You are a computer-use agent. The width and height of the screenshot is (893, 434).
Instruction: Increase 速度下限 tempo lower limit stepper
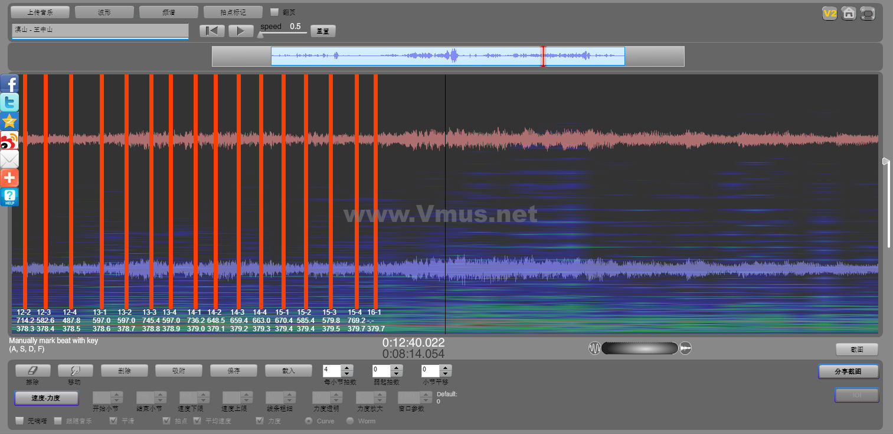click(x=204, y=395)
